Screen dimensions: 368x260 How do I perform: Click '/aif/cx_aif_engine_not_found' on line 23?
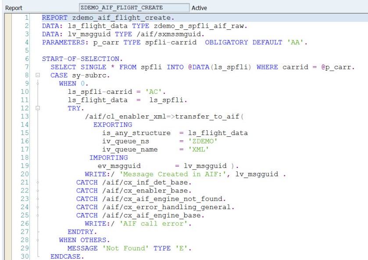[162, 199]
